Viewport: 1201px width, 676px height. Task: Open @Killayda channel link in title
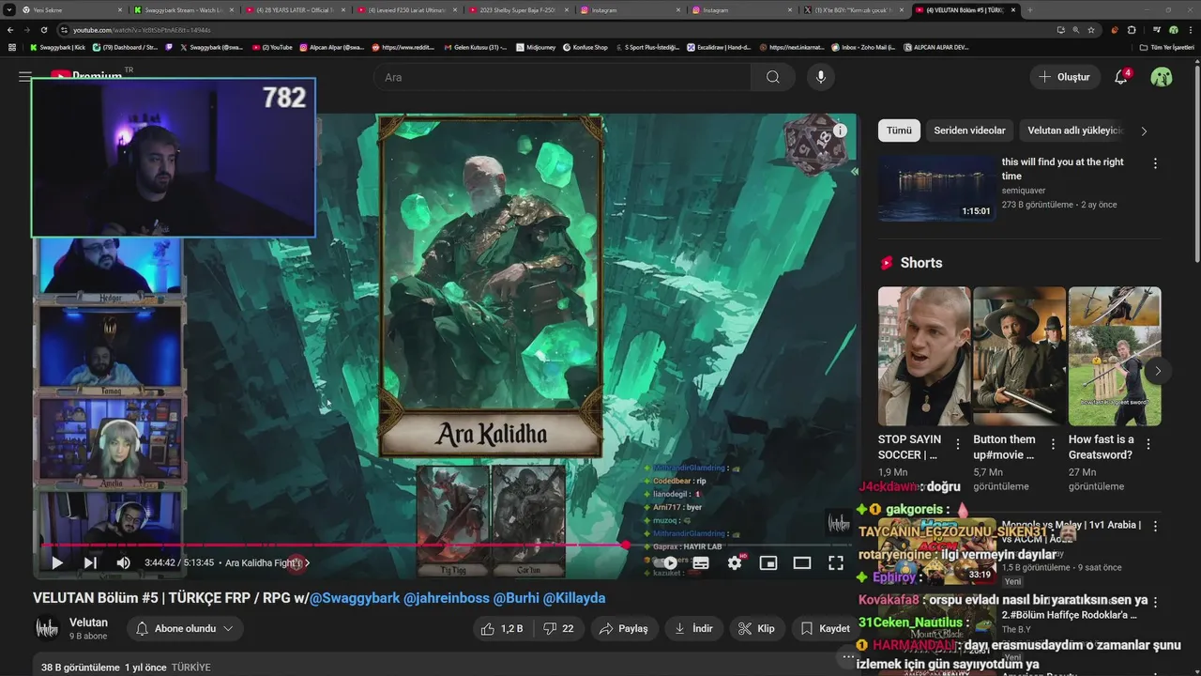click(574, 598)
